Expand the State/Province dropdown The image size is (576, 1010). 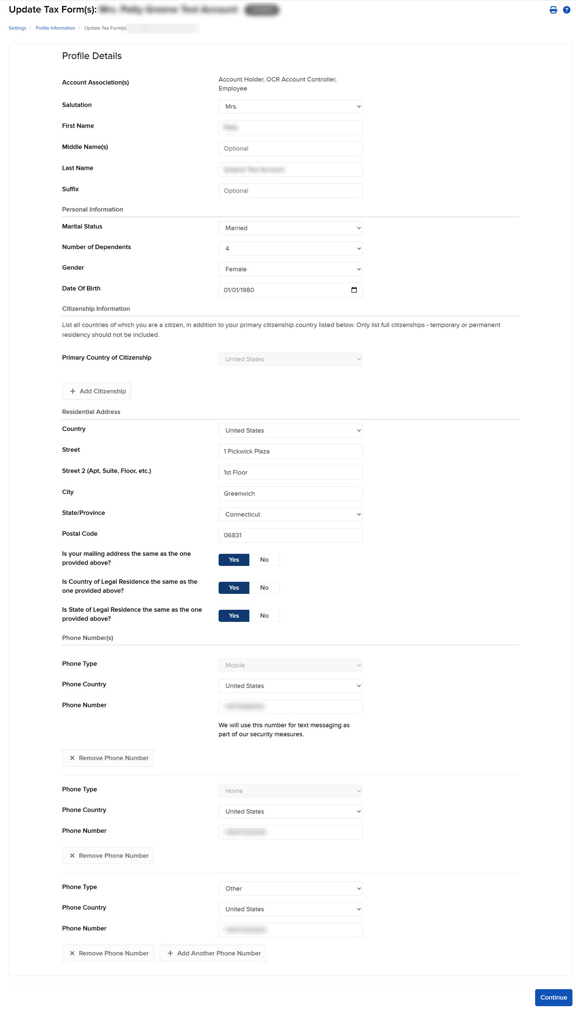point(290,514)
